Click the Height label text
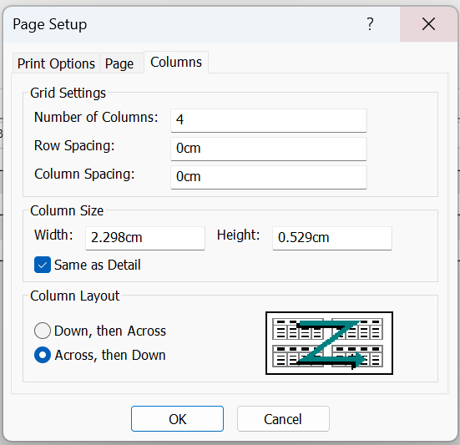The height and width of the screenshot is (445, 460). coord(238,235)
